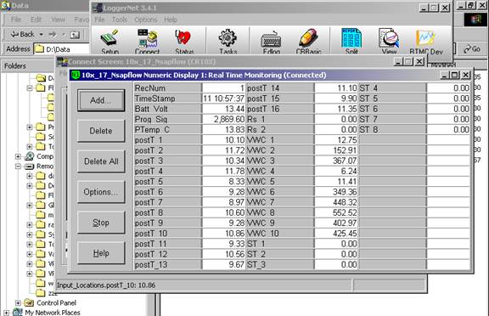Launch the Edlog keyboard icon
Image resolution: width=489 pixels, height=316 pixels.
tap(271, 41)
